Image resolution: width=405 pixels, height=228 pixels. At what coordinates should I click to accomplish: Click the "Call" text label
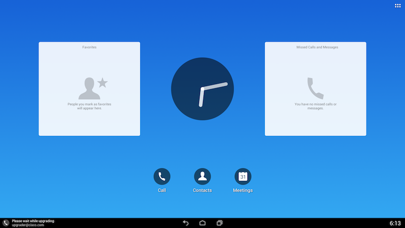click(162, 191)
